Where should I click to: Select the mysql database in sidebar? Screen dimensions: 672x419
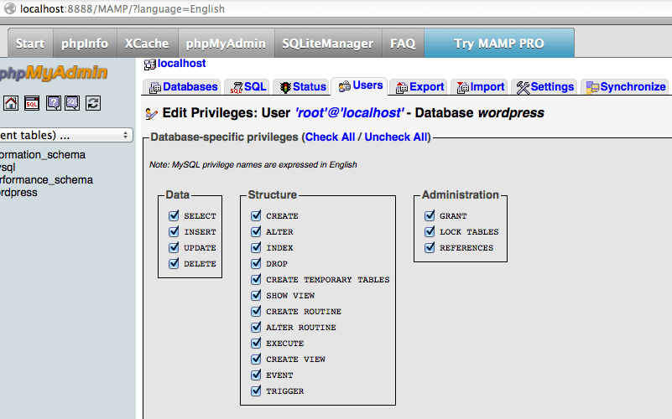(8, 168)
